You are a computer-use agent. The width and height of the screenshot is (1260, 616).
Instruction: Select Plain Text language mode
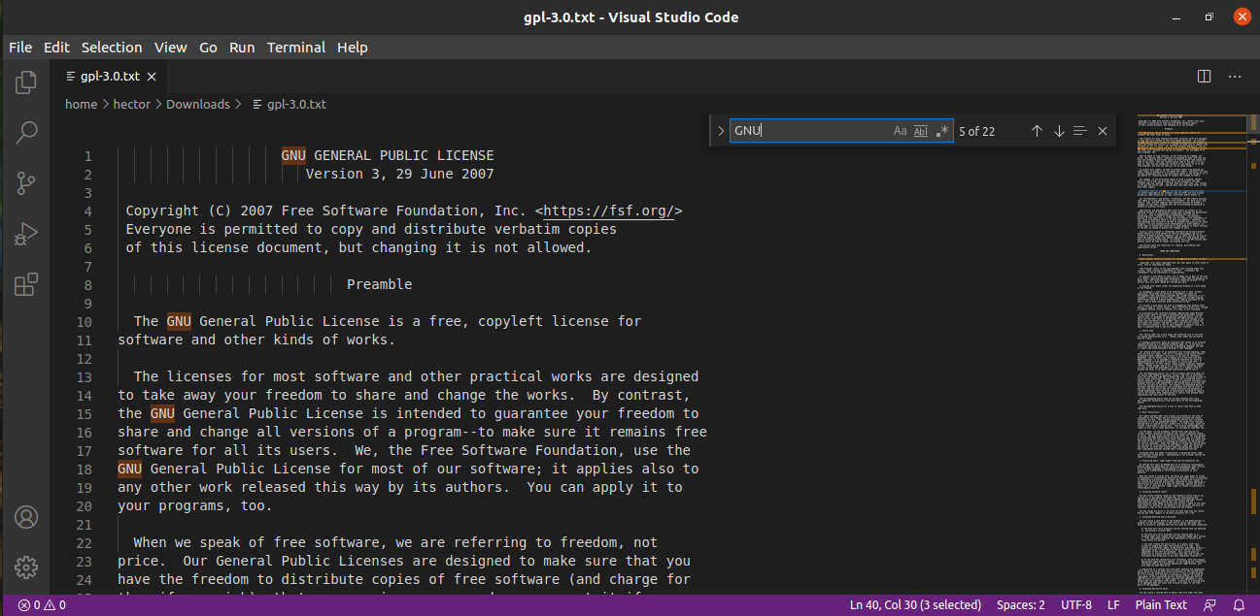click(1161, 605)
